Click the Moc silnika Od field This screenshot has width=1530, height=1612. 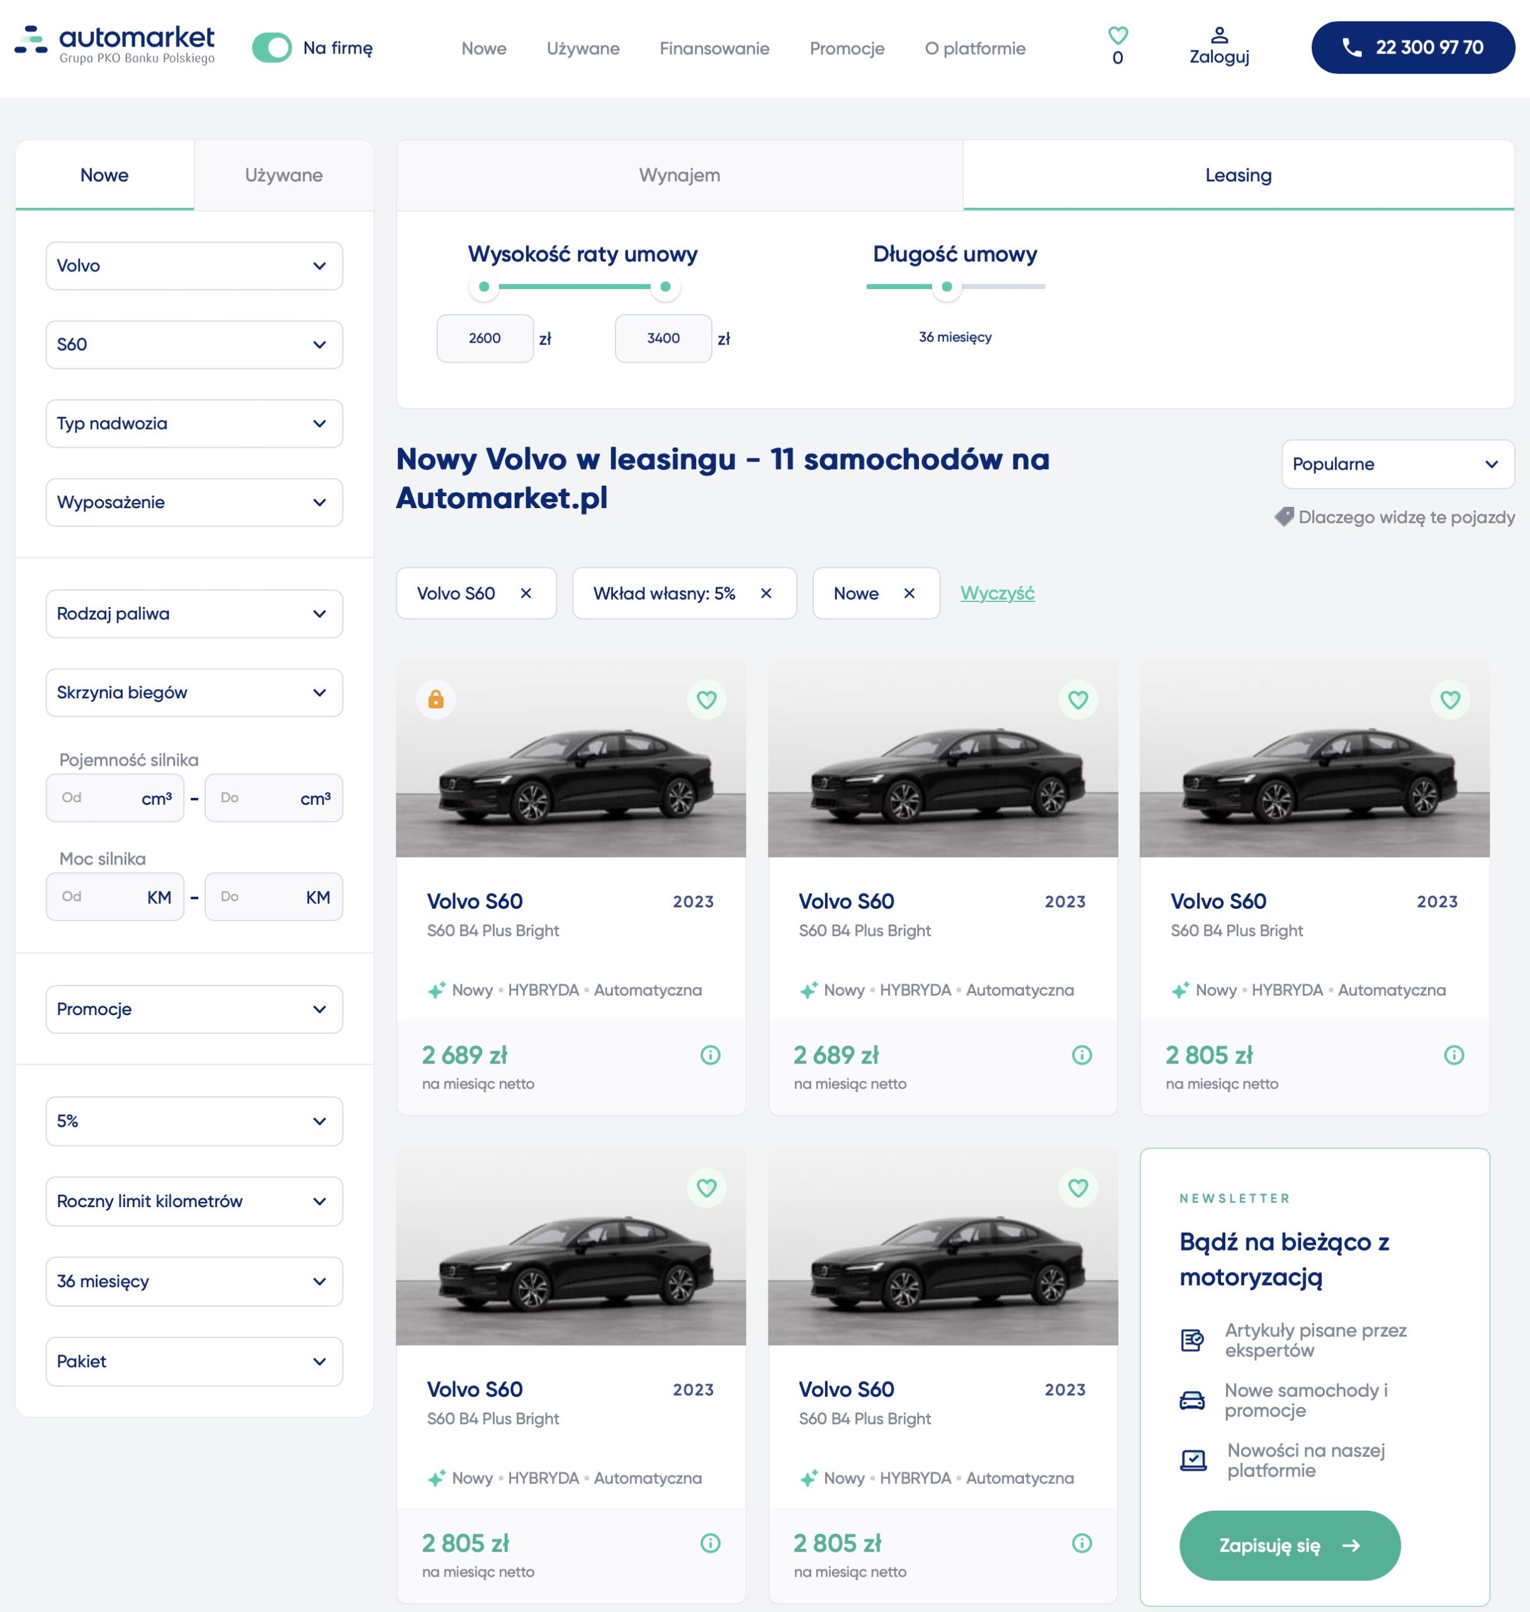pos(115,897)
